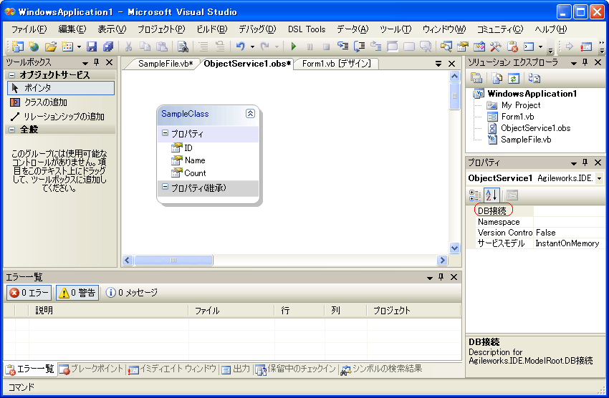Viewport: 609px width, 398px height.
Task: Open シンボルの検索結果 tab
Action: 381,369
